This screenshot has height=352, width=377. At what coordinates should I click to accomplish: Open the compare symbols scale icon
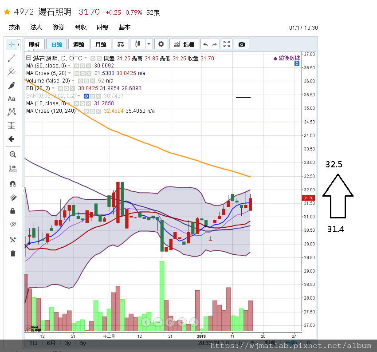pos(121,44)
